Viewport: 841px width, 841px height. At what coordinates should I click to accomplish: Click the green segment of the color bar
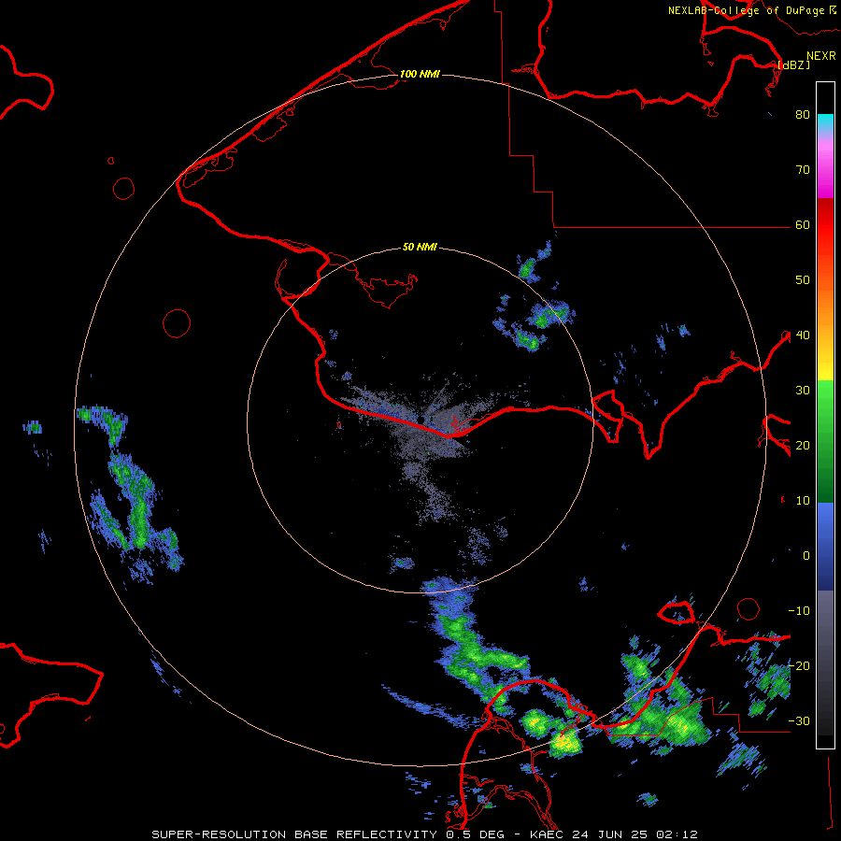pyautogui.click(x=825, y=441)
